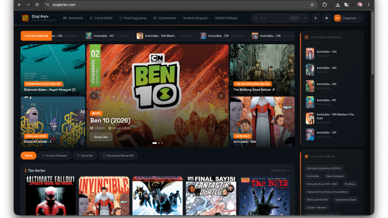Expand the Çizgi Arşiv user account dropdown

point(349,18)
